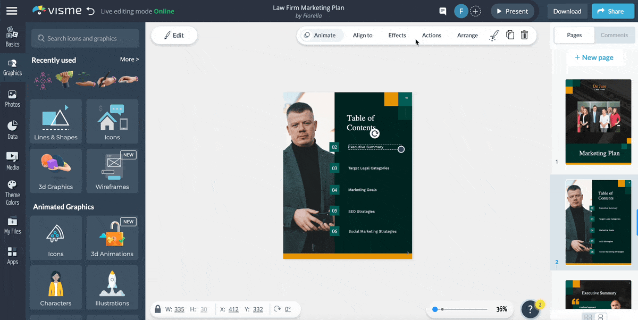Delete the selected element with the trash icon
This screenshot has width=638, height=320.
(524, 35)
